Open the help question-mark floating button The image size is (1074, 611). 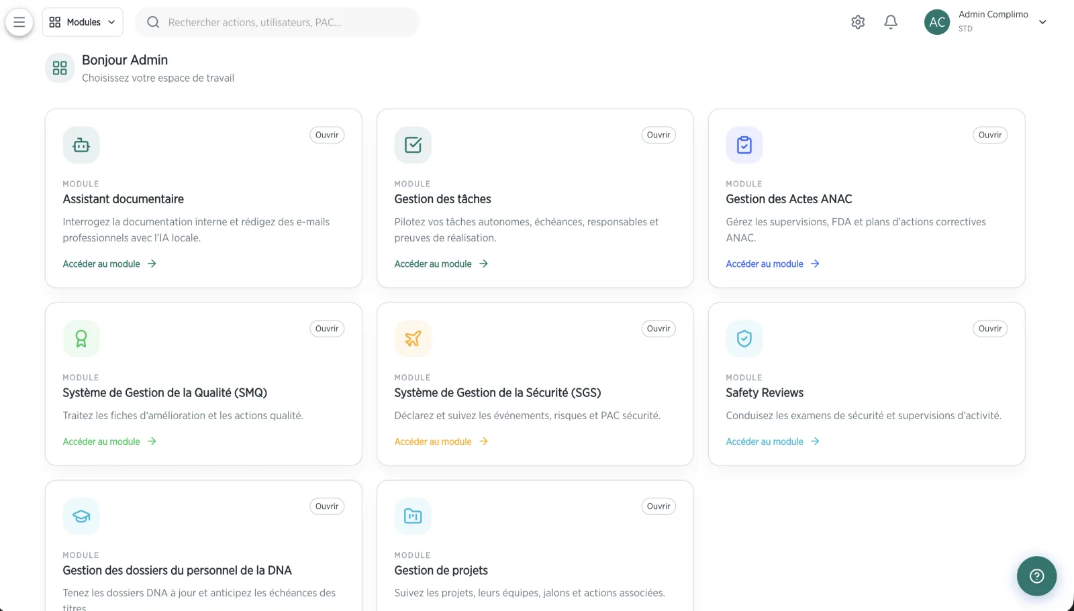pos(1036,576)
